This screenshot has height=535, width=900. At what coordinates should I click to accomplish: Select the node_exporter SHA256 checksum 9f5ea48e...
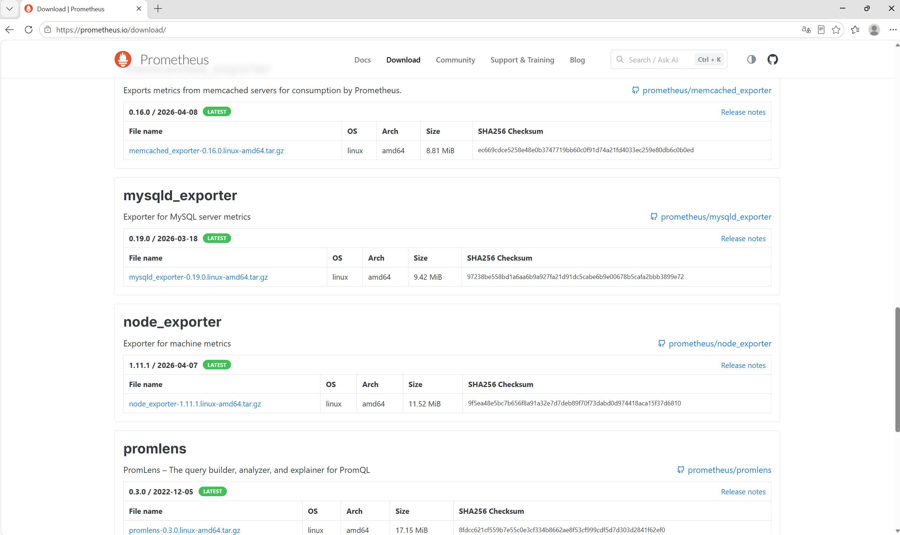574,403
